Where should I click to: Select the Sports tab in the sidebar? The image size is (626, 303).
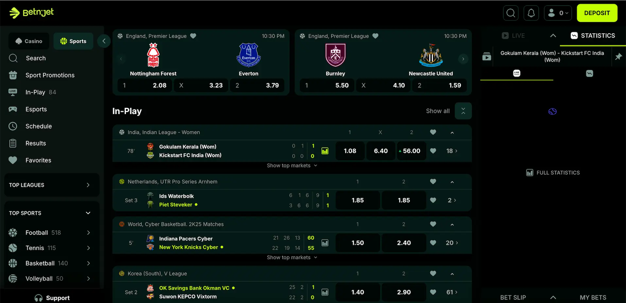point(73,41)
